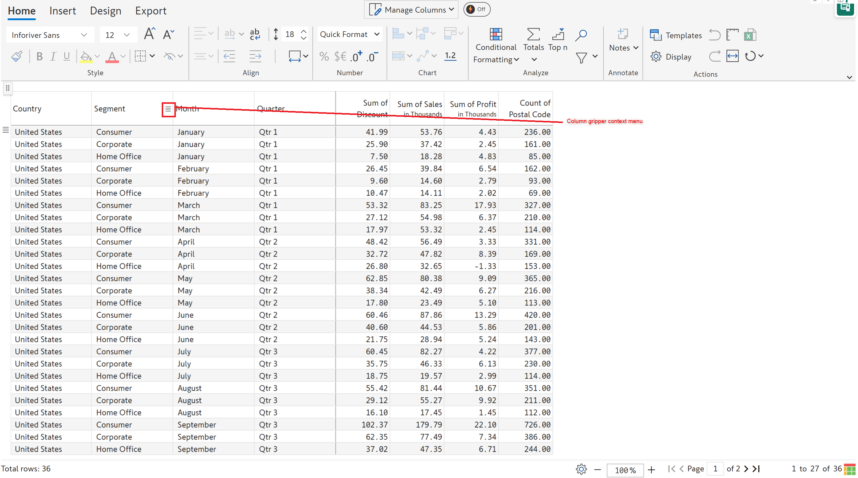Image resolution: width=858 pixels, height=478 pixels.
Task: Toggle italic text style
Action: coord(53,56)
